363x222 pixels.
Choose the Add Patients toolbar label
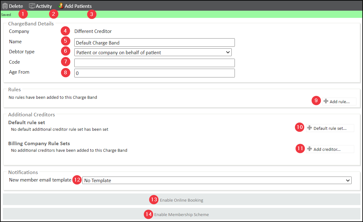click(78, 6)
